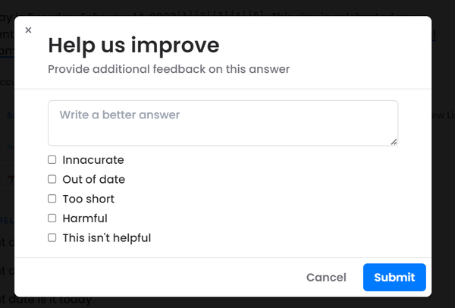Click the 'Write a better answer' text area
Screen dimensions: 455x308
222,123
